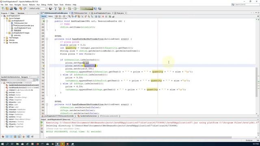Toggle Sort by Name in Navigator
Screen dimensions: 260x146
click(28, 137)
